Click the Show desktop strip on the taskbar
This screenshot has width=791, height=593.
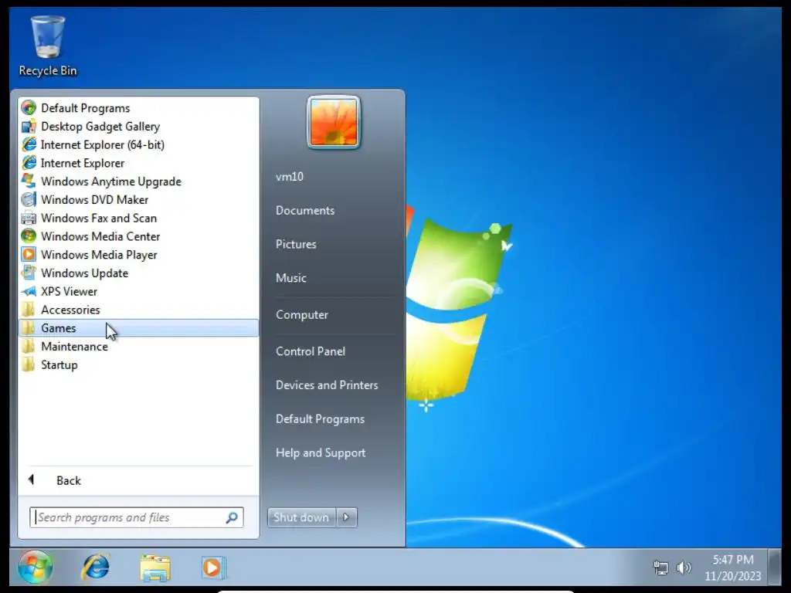[774, 567]
